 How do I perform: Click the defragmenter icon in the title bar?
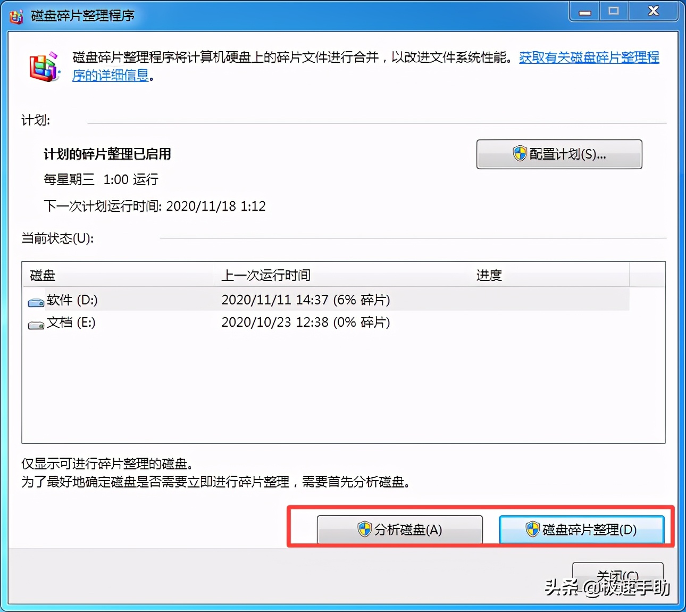click(x=16, y=16)
